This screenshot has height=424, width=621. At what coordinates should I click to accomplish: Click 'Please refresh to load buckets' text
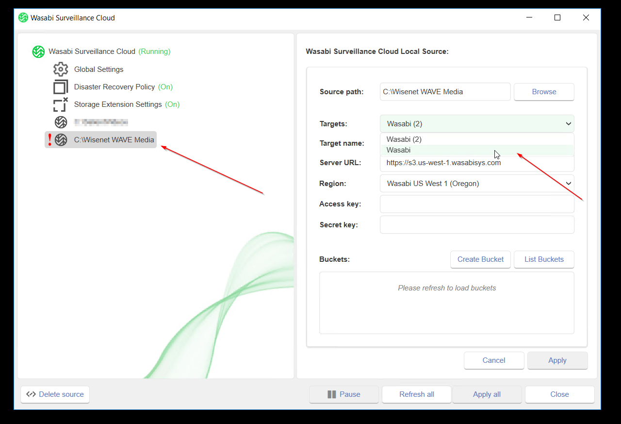[447, 288]
